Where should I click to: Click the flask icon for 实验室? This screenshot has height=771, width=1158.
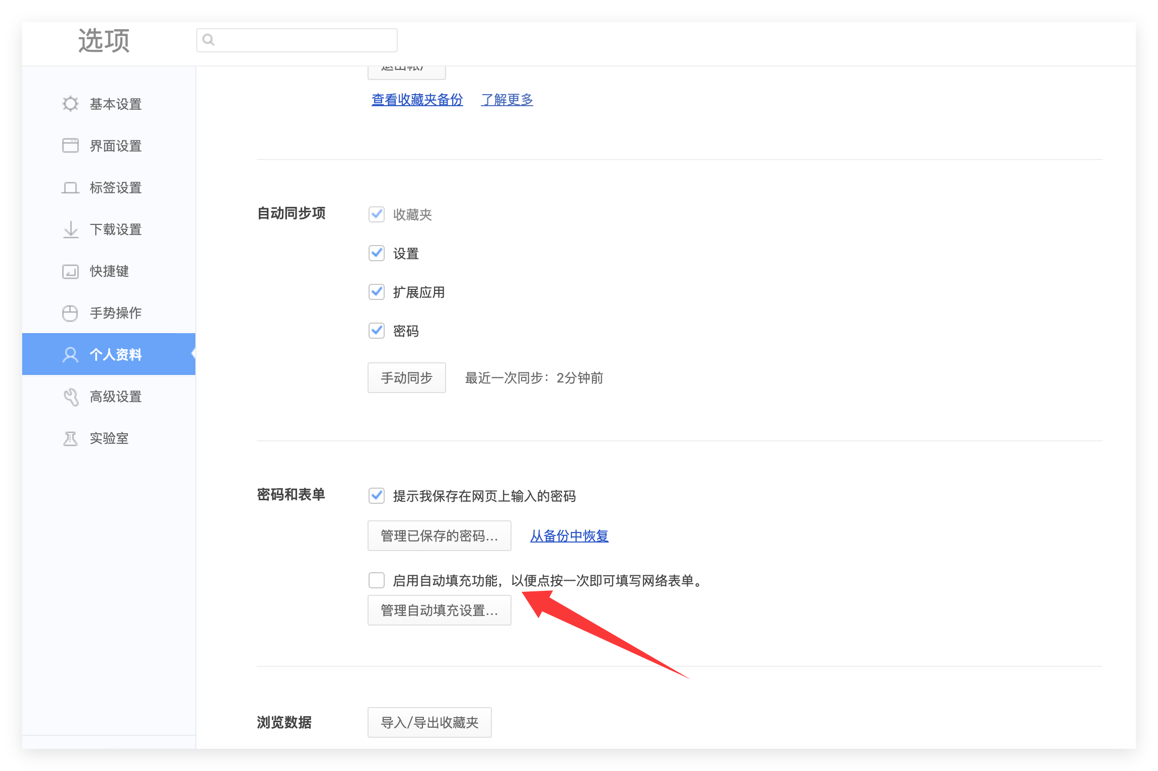[x=70, y=438]
